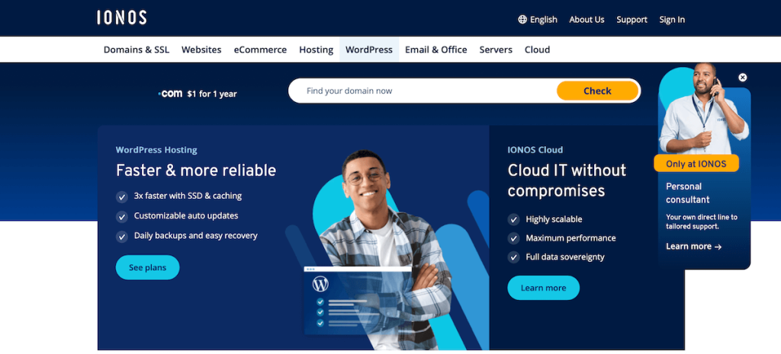Open the Support link
781x354 pixels.
click(632, 19)
